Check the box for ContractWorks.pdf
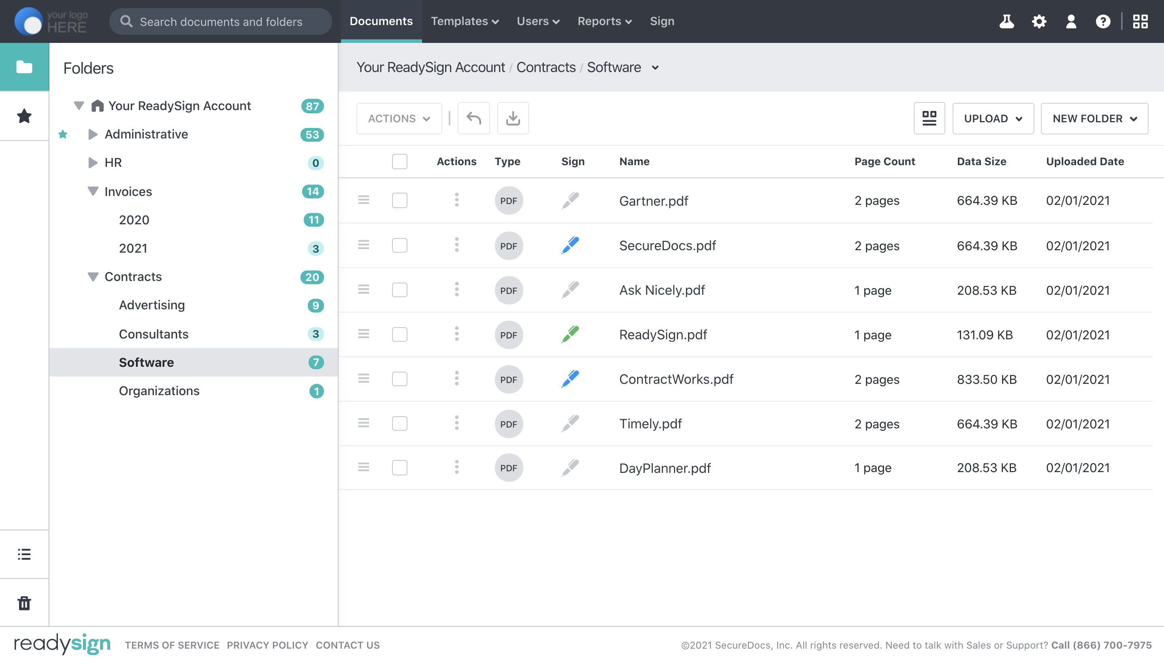This screenshot has width=1164, height=664. (x=400, y=379)
